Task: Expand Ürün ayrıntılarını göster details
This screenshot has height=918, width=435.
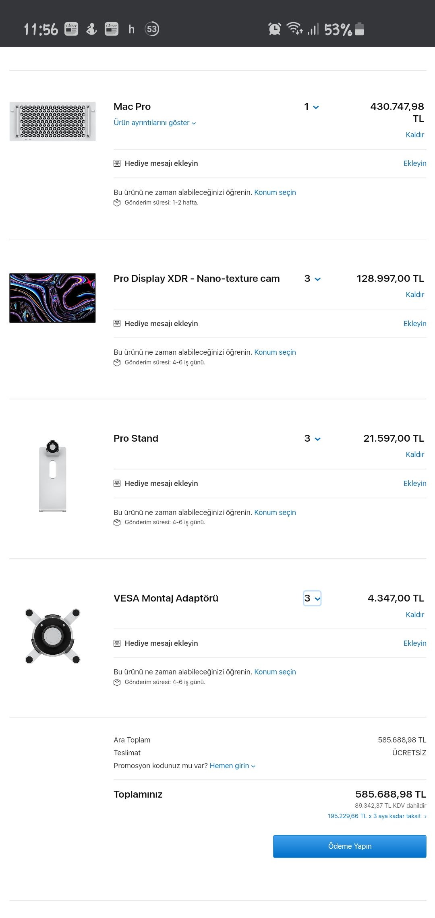Action: (155, 123)
